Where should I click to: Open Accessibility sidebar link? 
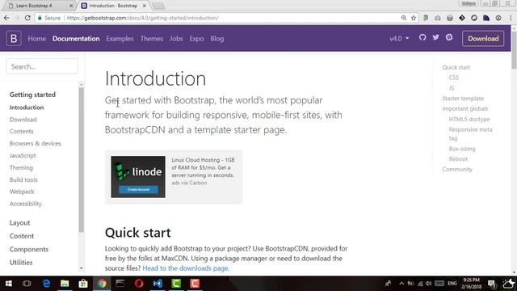click(26, 204)
